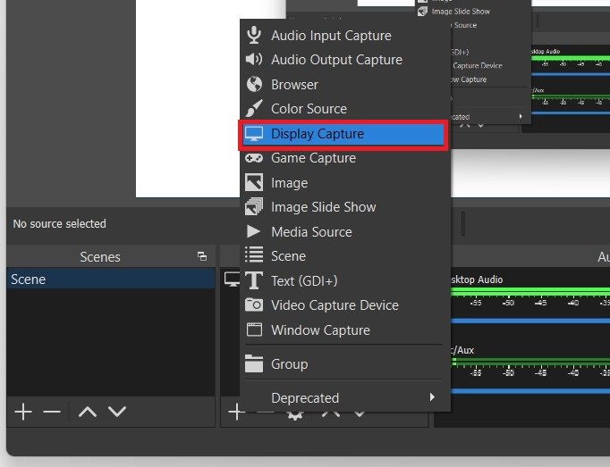This screenshot has height=467, width=610.
Task: Click the folder icon beside Group
Action: [x=254, y=363]
